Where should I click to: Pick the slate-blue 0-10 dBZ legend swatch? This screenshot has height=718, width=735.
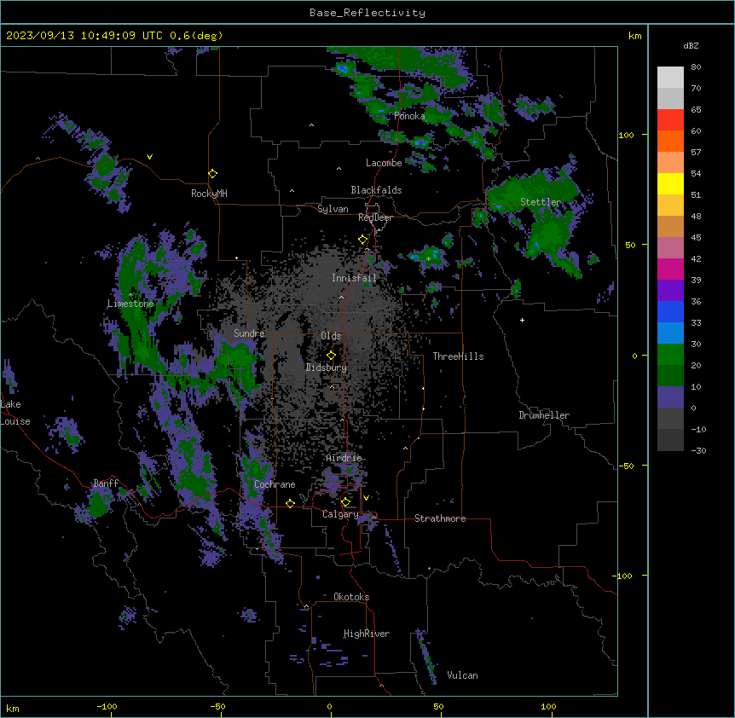coord(670,397)
